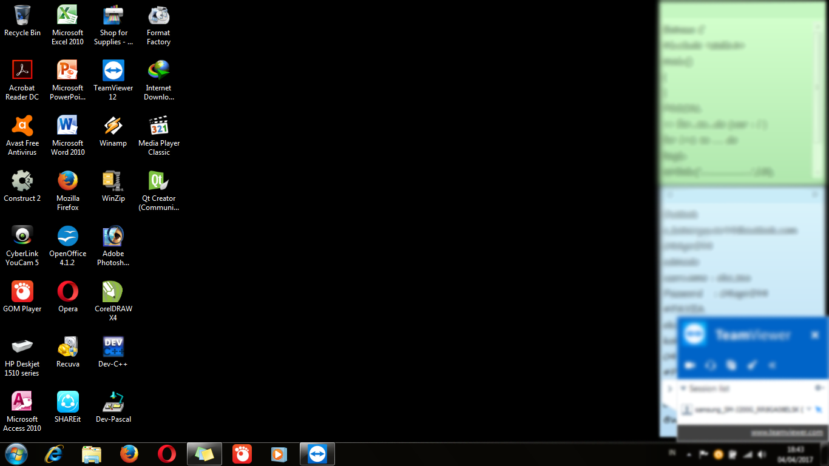
Task: Open the www.teamviewer.com link
Action: (x=787, y=433)
